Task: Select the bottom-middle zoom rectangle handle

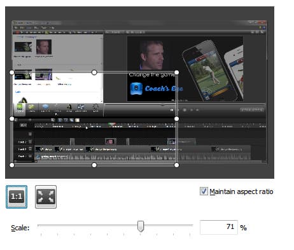Action: pyautogui.click(x=94, y=165)
